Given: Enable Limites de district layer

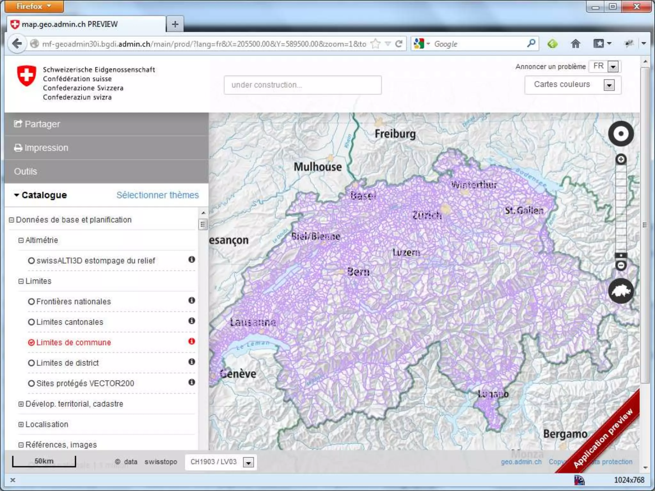Looking at the screenshot, I should [31, 363].
